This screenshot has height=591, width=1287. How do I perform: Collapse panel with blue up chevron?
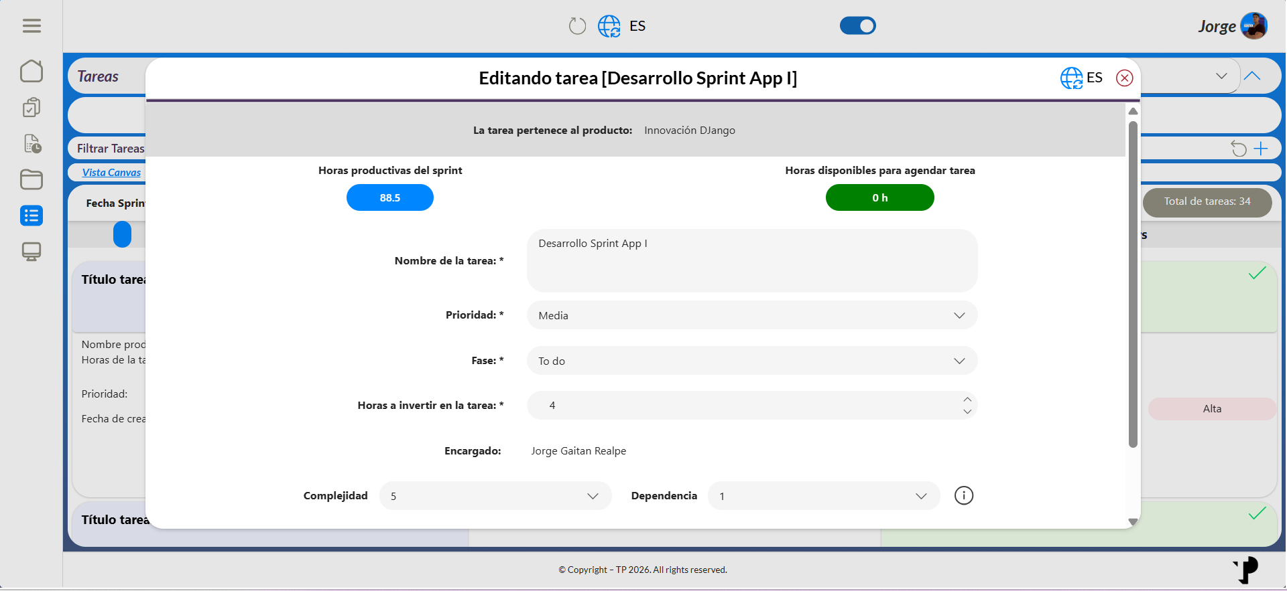pyautogui.click(x=1252, y=76)
